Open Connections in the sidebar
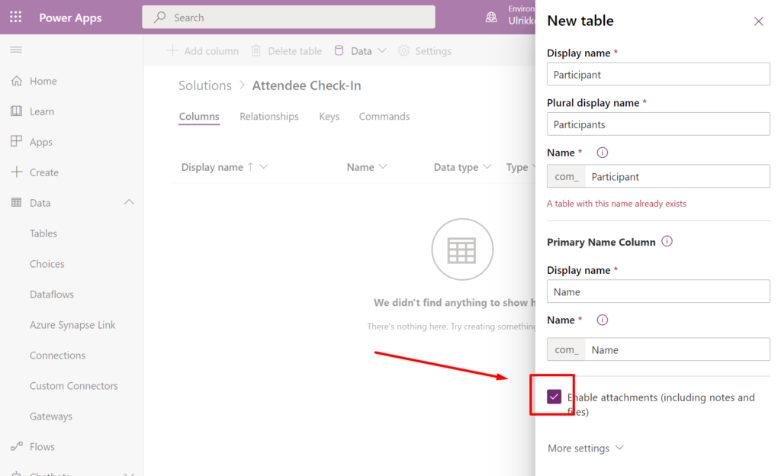This screenshot has height=476, width=781. (x=57, y=355)
